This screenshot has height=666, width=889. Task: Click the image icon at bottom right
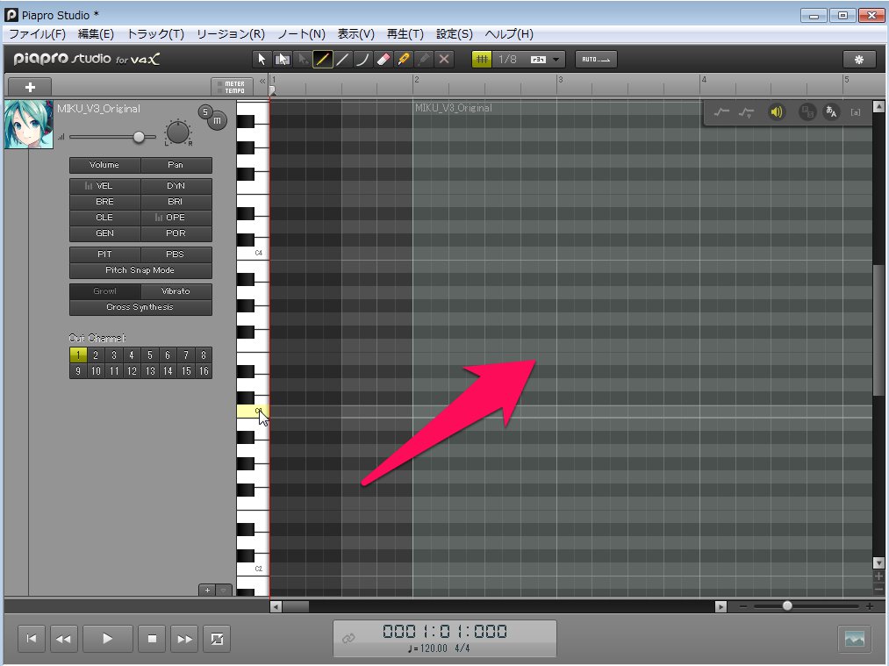pyautogui.click(x=855, y=638)
